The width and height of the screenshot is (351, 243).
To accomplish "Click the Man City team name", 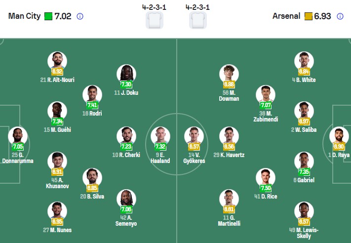I will [25, 16].
